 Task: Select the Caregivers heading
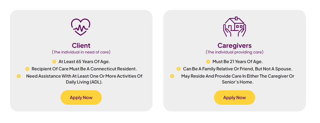(234, 45)
